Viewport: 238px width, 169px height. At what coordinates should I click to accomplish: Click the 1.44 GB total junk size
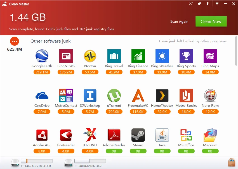click(28, 17)
